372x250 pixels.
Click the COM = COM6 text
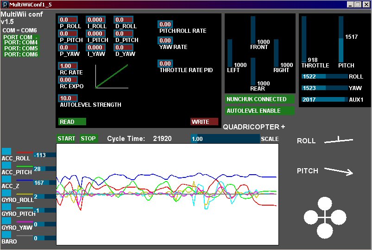pos(20,30)
